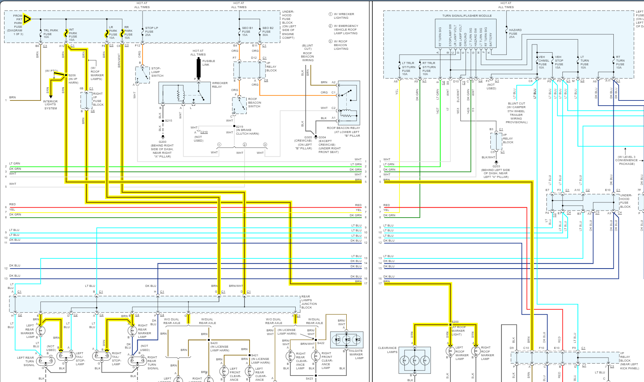This screenshot has width=644, height=382.
Task: Click the Rear Lamps Junction Block label
Action: 309,302
